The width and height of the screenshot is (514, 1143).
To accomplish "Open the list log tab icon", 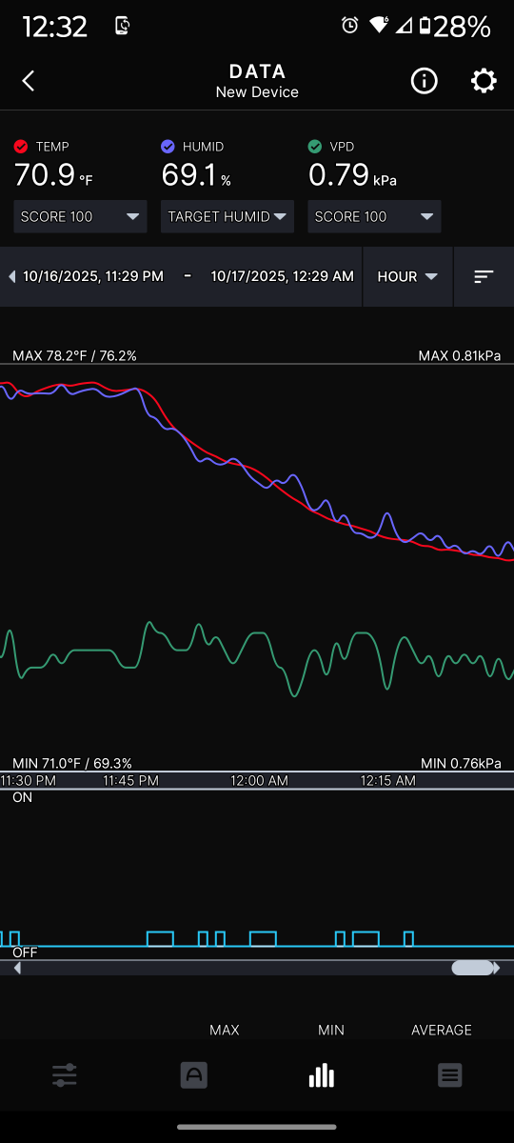I will tap(450, 1075).
